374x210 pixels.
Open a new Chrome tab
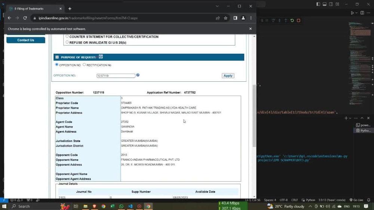tap(70, 9)
